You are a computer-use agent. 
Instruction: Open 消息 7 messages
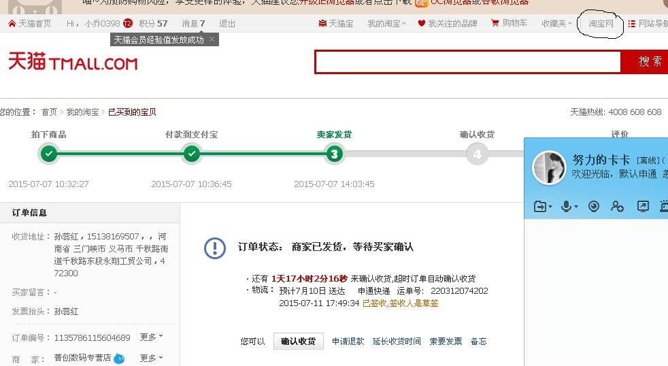tap(193, 23)
